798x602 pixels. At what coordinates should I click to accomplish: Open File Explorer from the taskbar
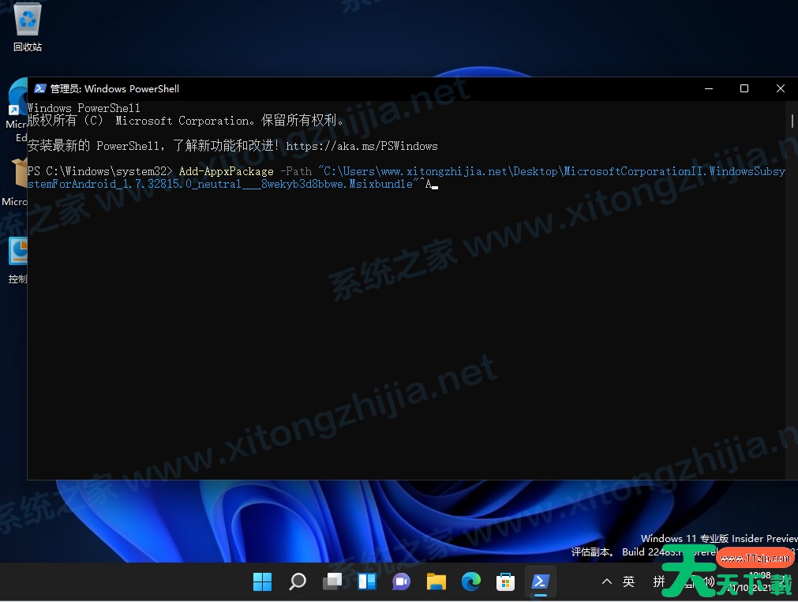(436, 581)
